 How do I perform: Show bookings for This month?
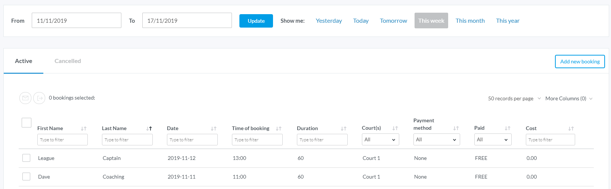pyautogui.click(x=470, y=21)
